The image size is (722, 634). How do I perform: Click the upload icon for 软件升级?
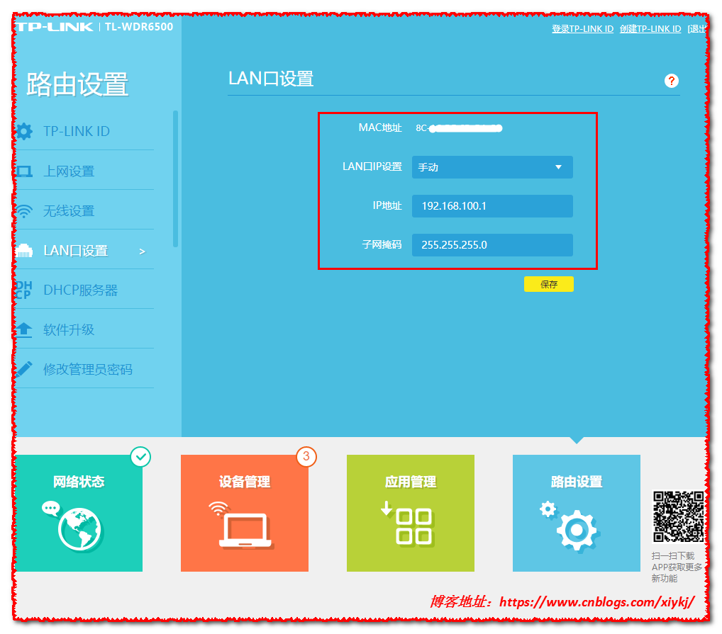click(x=24, y=329)
